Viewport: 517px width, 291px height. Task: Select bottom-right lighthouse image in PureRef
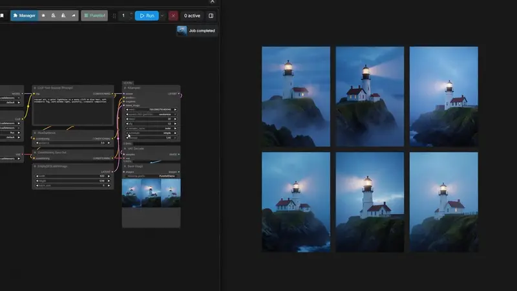point(443,202)
